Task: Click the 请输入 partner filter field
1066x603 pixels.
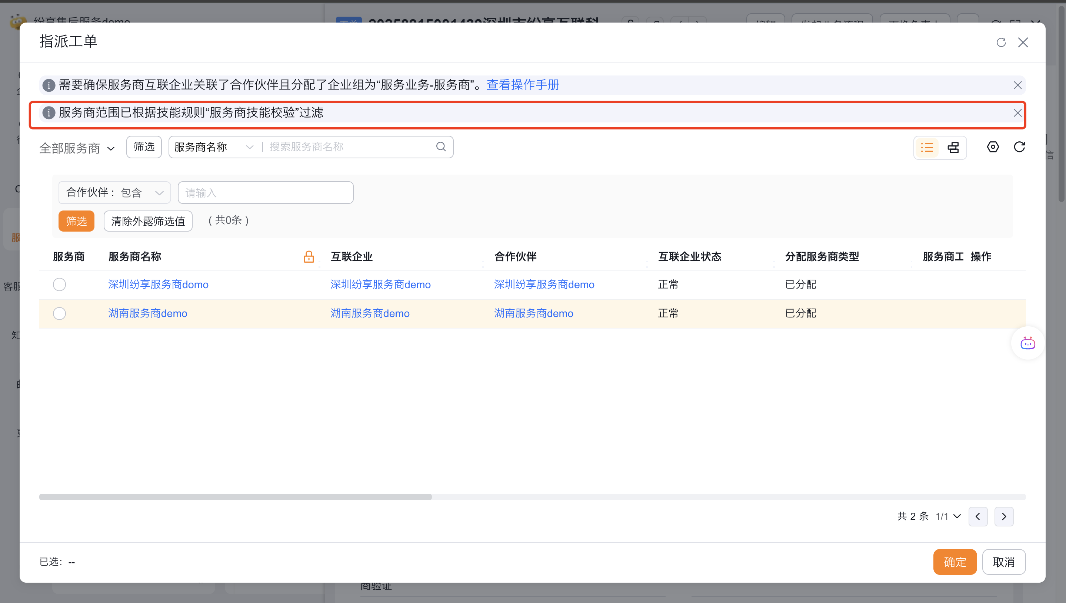Action: click(x=265, y=193)
